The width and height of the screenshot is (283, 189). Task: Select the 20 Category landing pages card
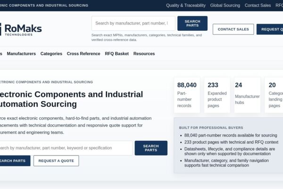click(x=274, y=95)
